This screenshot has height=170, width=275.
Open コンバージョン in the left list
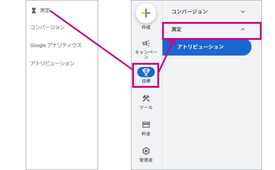coord(48,28)
